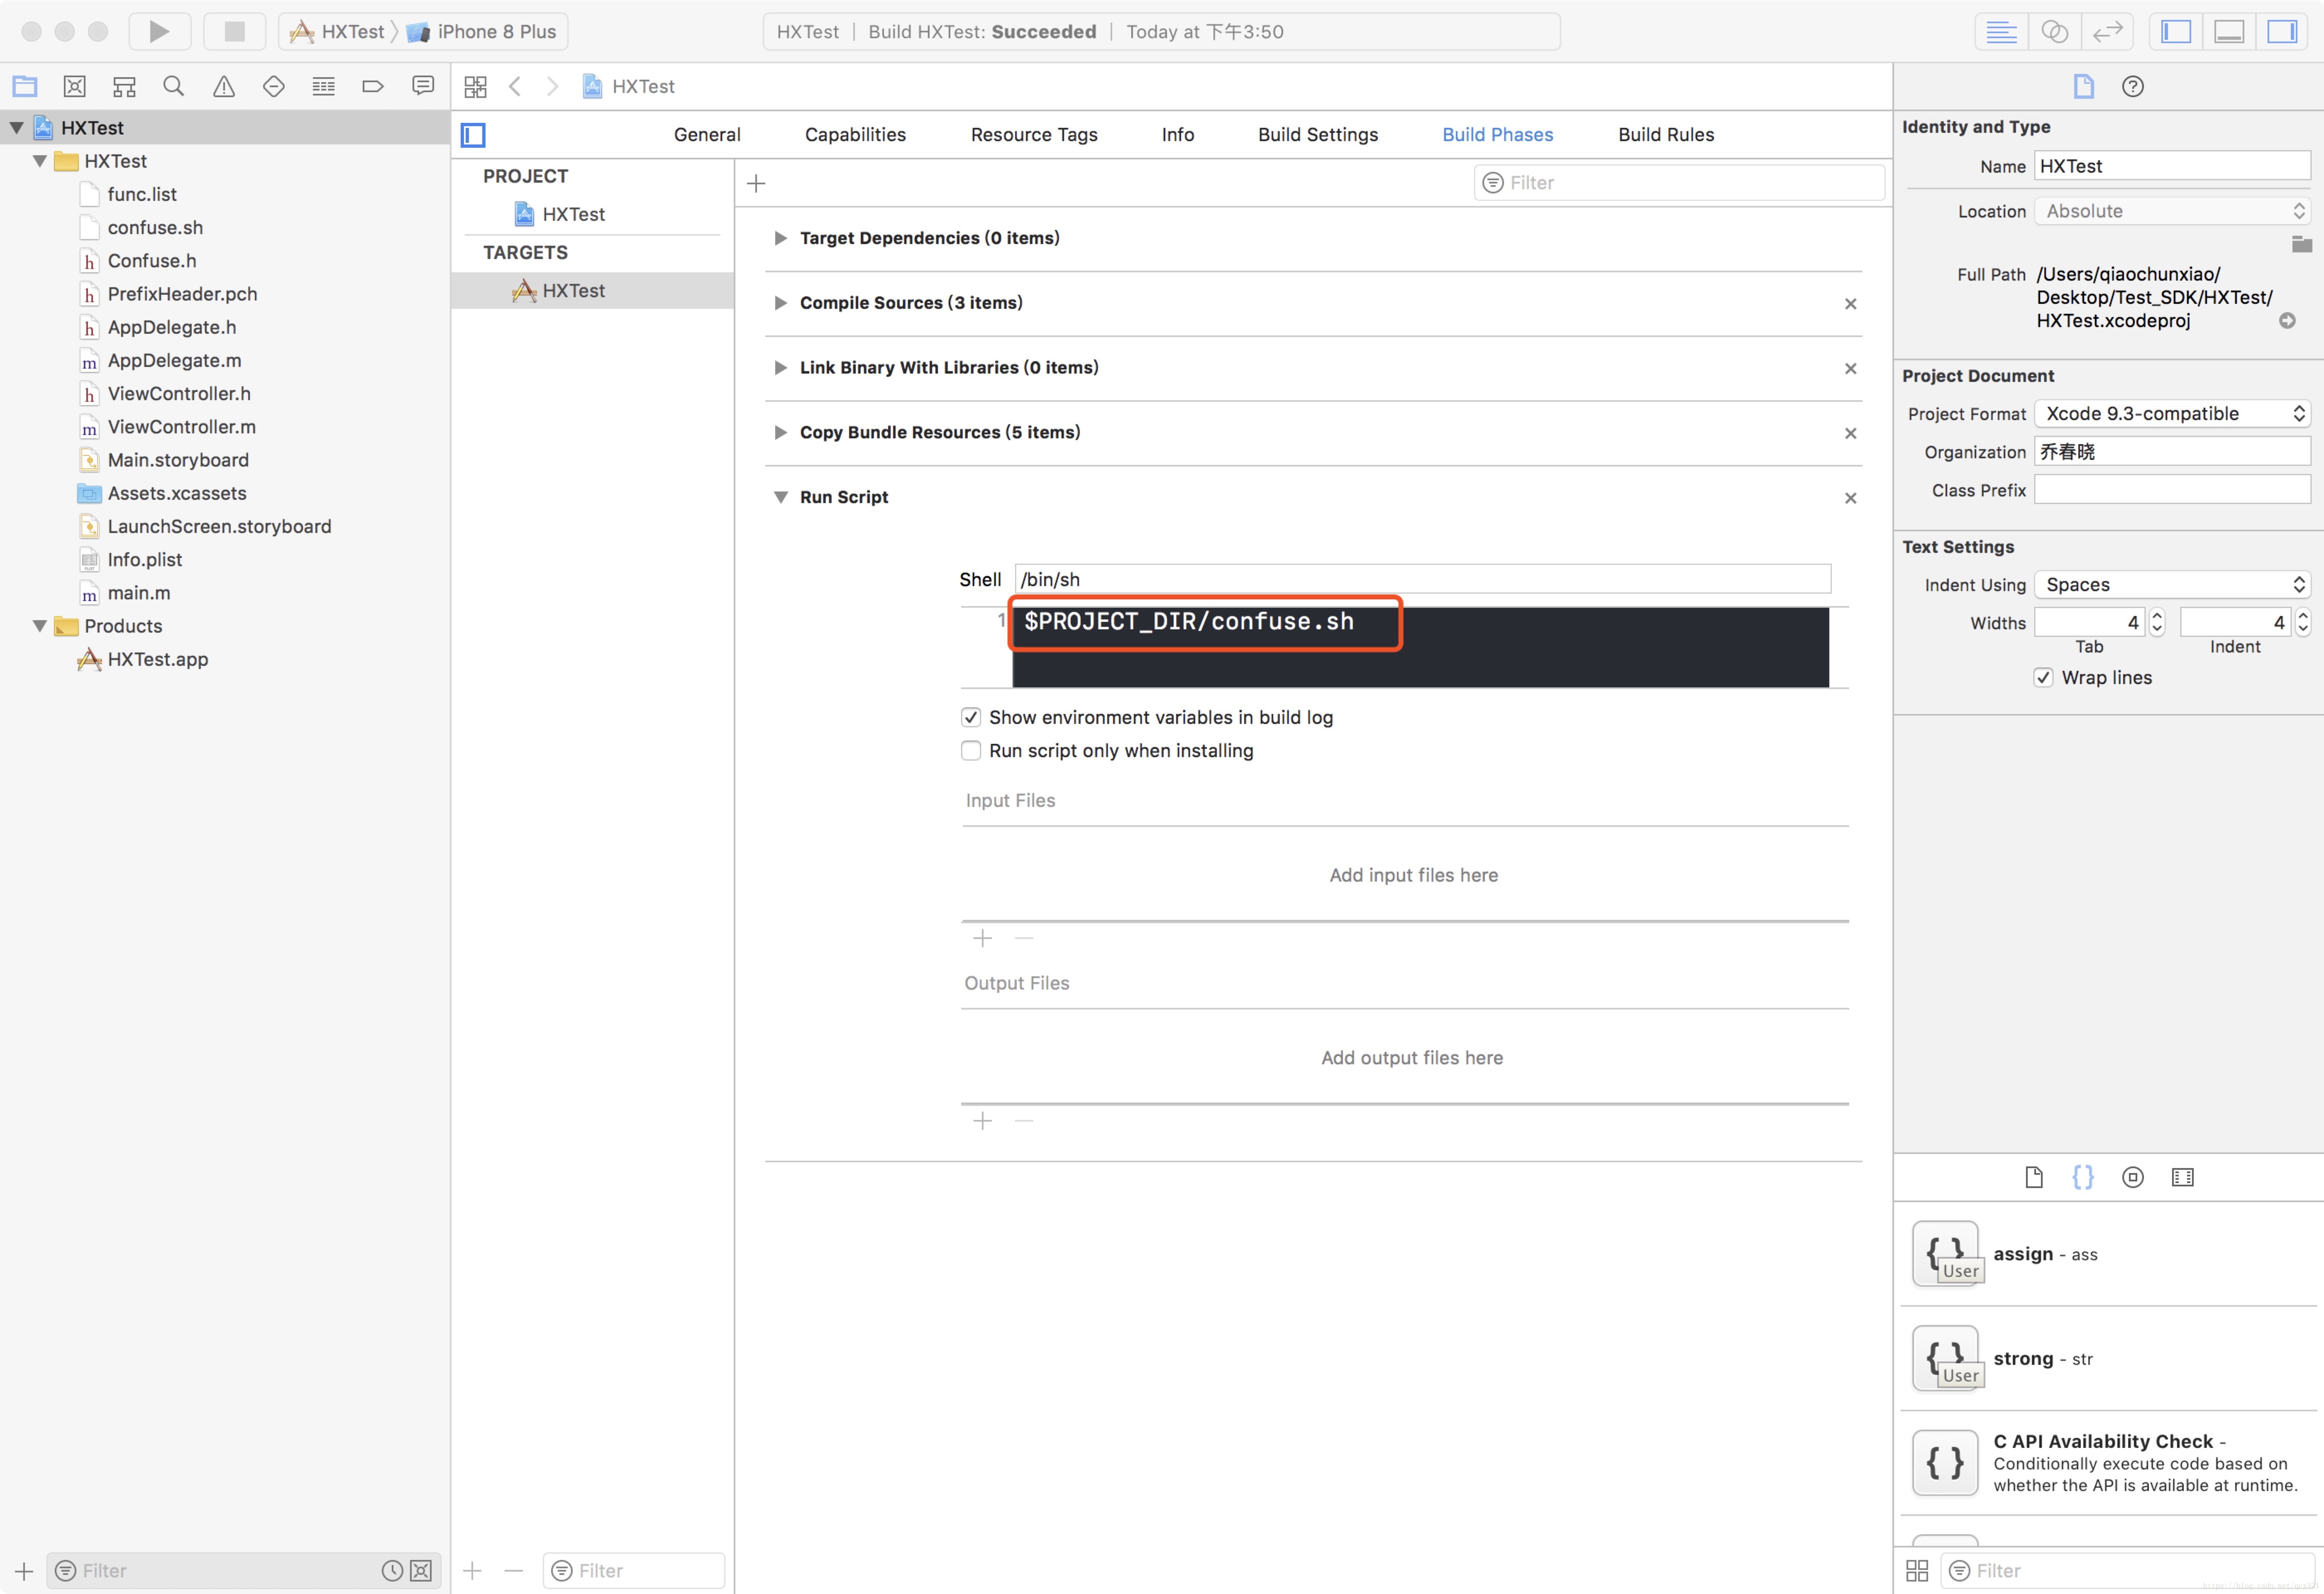Expand Compile Sources section
2324x1594 pixels.
[x=781, y=303]
